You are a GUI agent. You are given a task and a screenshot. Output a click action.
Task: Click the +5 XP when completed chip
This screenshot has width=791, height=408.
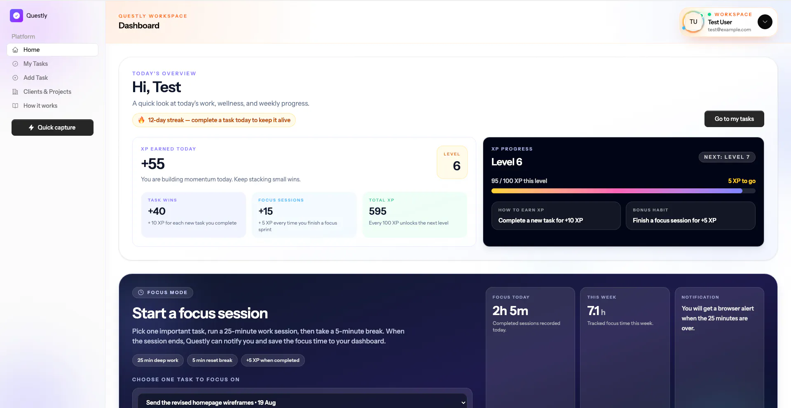click(x=273, y=360)
